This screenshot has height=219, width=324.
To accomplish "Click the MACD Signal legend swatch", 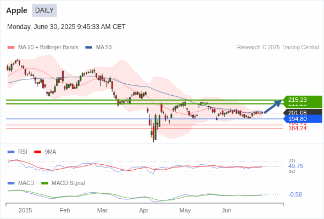I will point(44,183).
